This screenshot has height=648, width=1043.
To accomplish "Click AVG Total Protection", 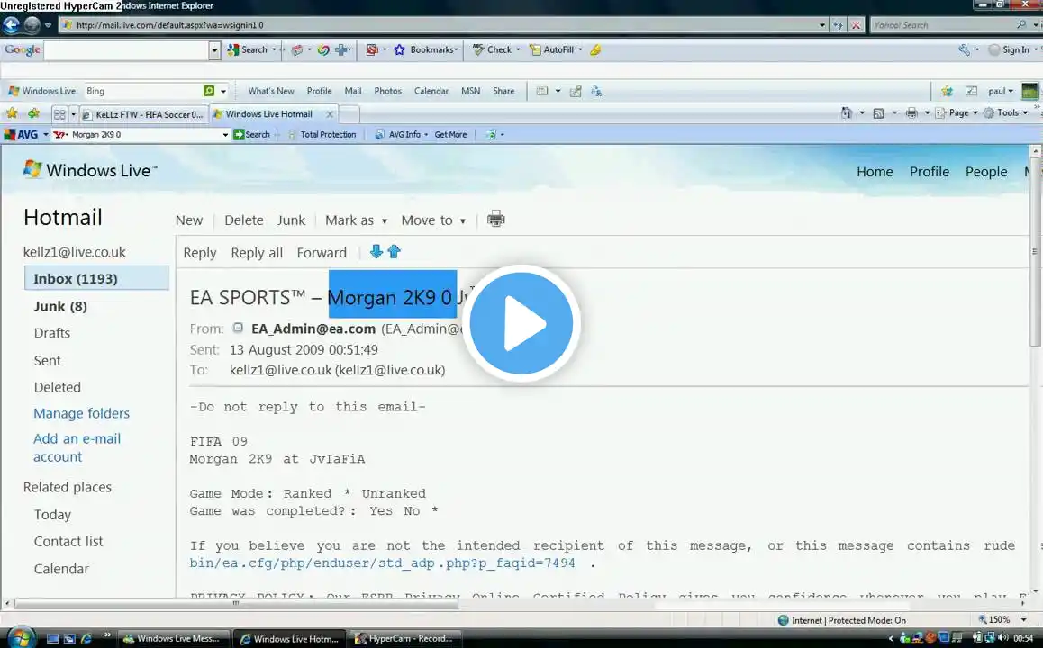I will 322,134.
